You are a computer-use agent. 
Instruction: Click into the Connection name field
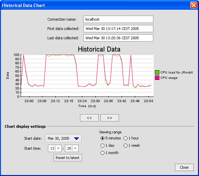118,19
